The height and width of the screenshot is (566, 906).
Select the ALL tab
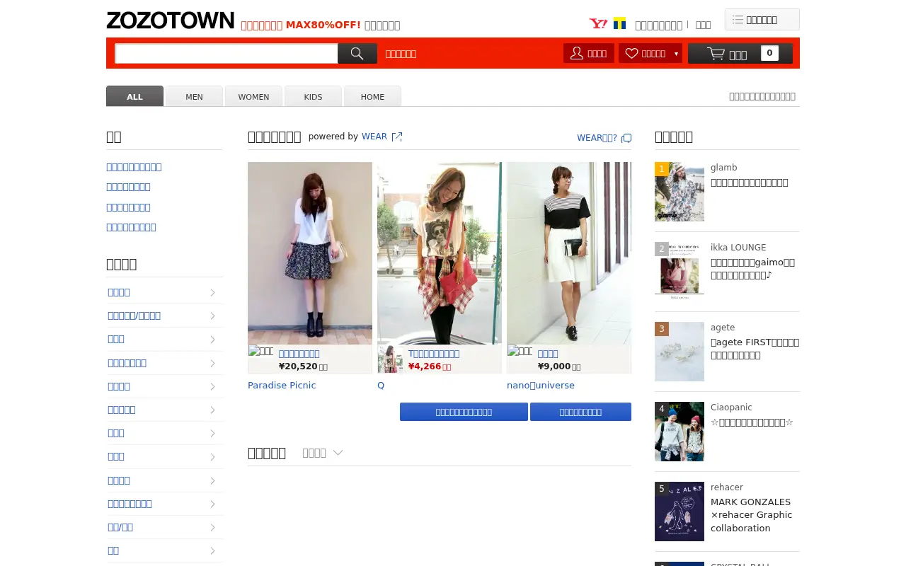pos(134,96)
